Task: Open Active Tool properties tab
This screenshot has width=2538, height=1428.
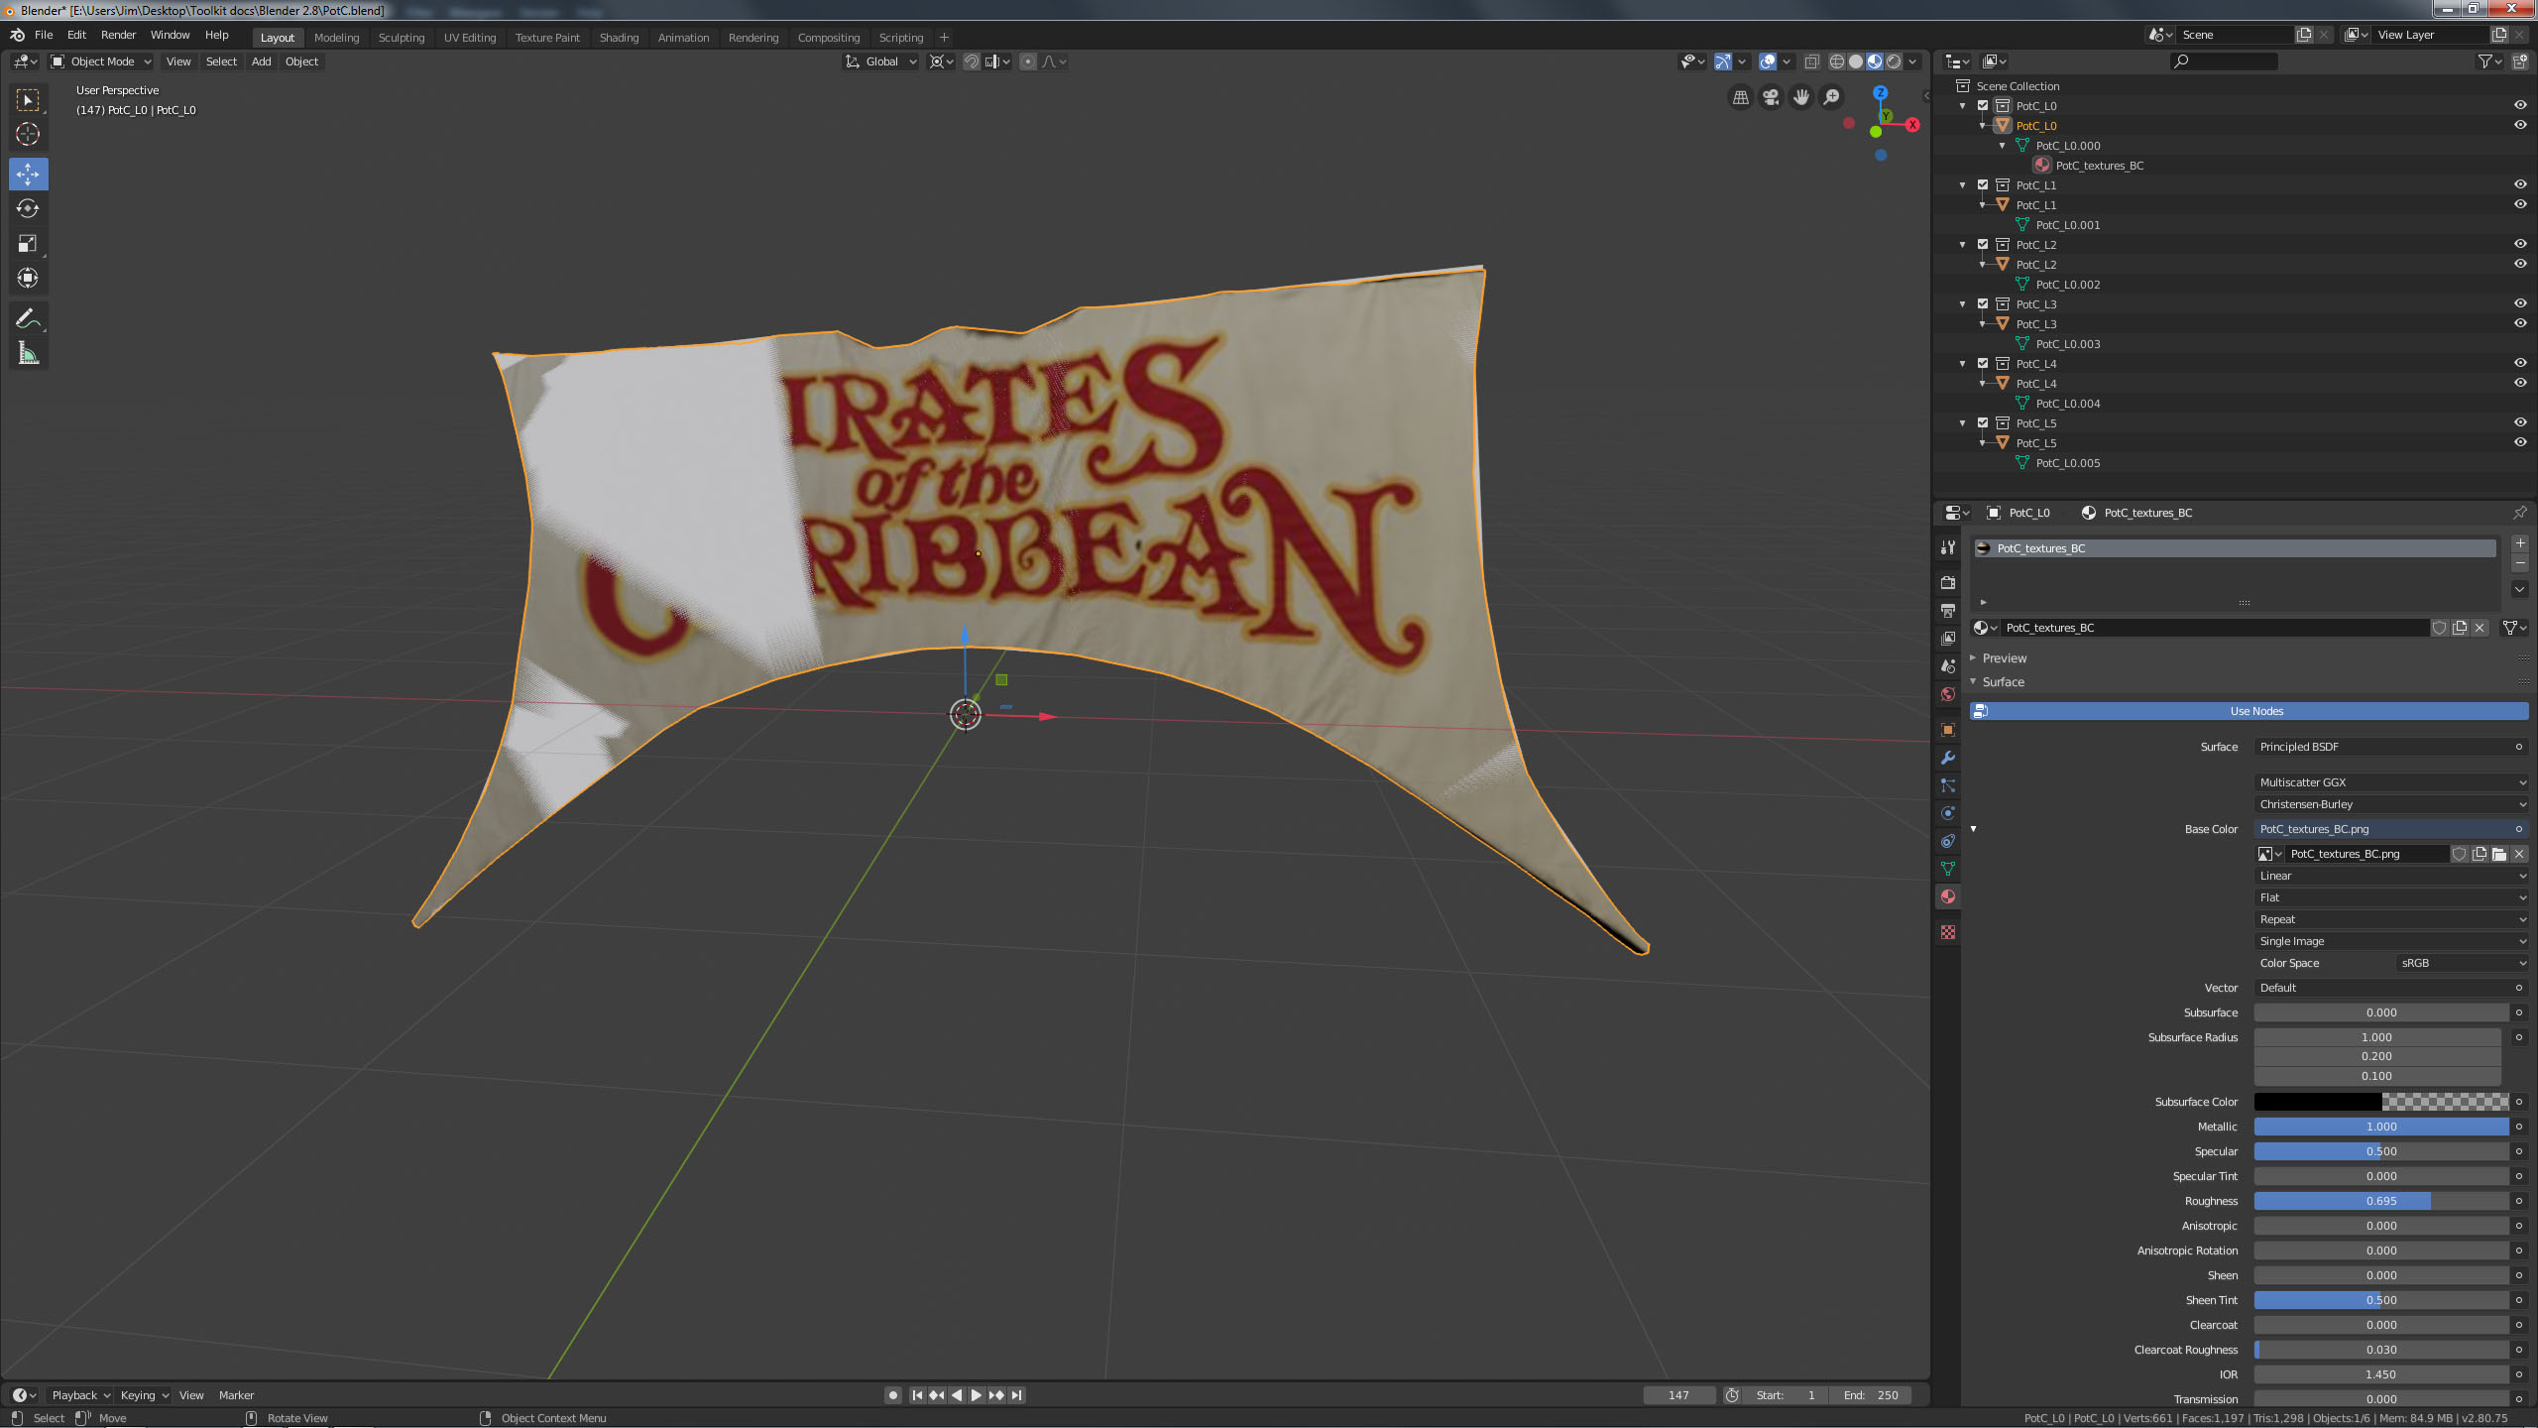Action: pos(1948,547)
